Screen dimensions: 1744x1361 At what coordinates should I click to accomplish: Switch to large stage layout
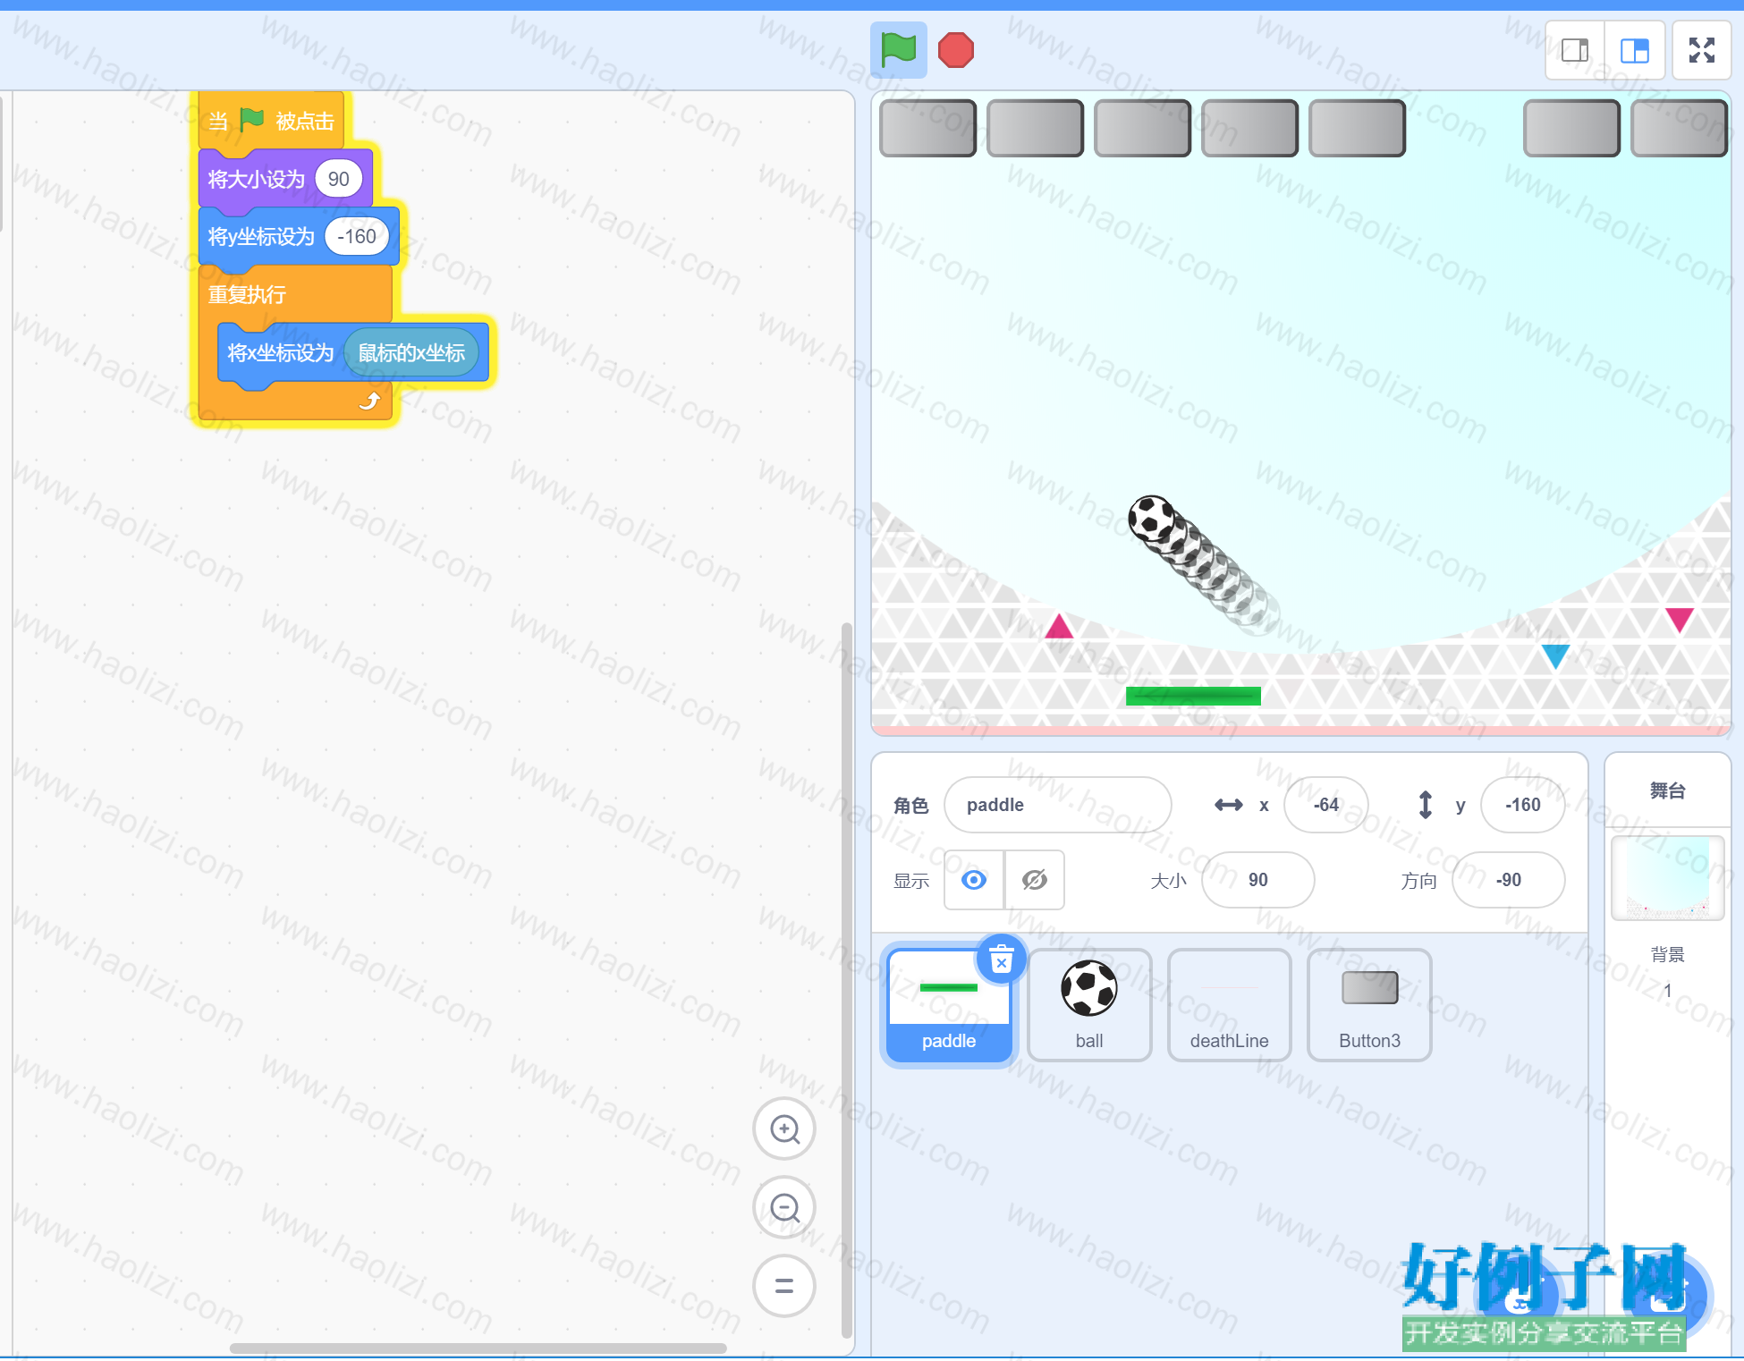point(1635,50)
